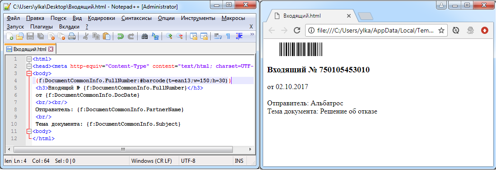Bookmark the page with the star icon

coord(441,30)
